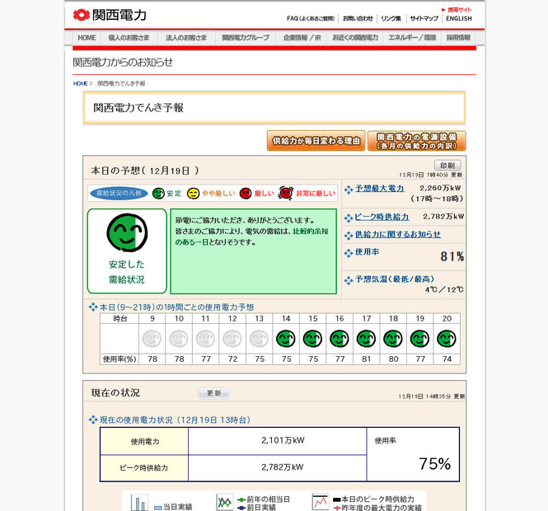Click the 81 usage rate under hour 17
Screen dimensions: 548x511
(366, 359)
